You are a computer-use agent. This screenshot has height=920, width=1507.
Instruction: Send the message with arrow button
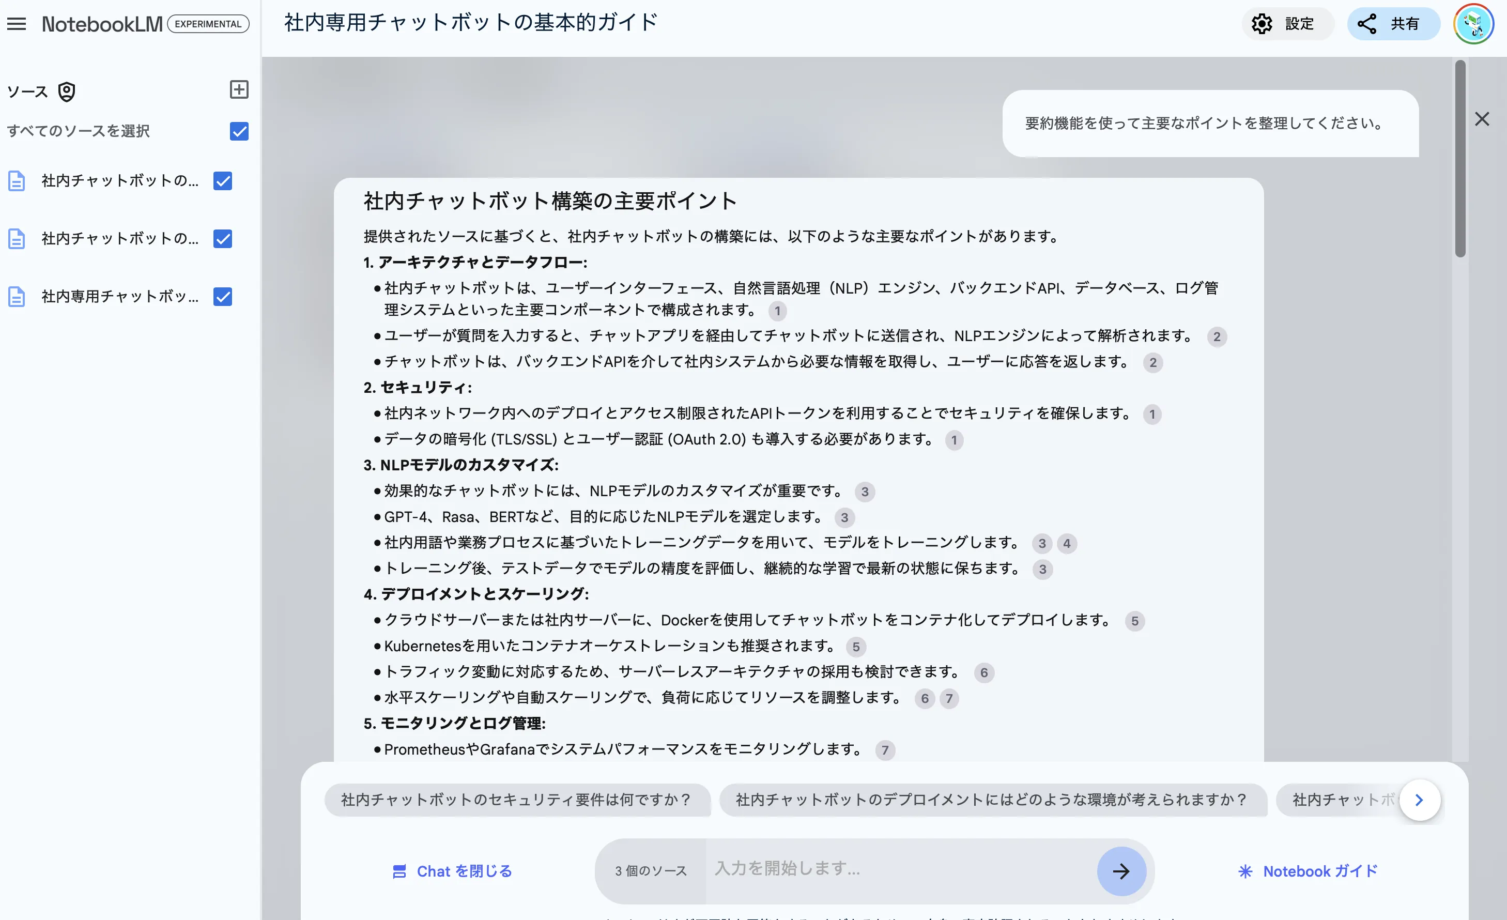pyautogui.click(x=1121, y=871)
